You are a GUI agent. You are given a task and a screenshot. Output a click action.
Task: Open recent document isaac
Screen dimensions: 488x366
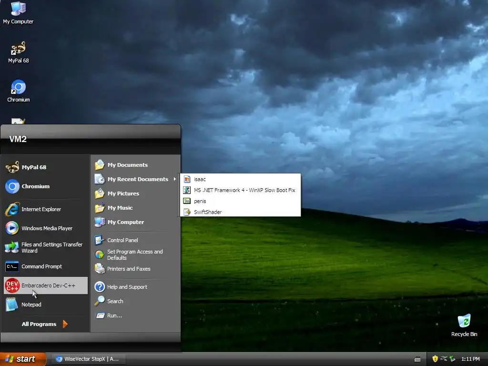(240, 179)
